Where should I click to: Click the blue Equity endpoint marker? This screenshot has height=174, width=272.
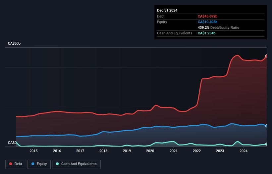point(266,126)
